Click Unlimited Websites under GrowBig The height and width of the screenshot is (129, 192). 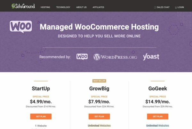point(99,126)
